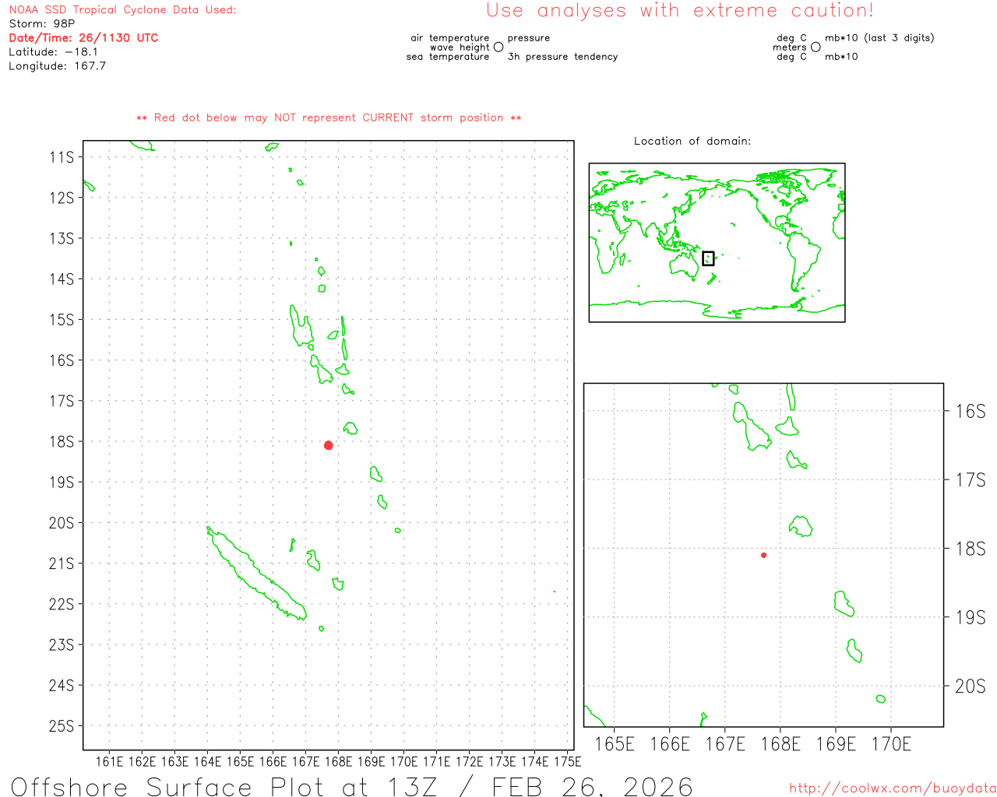Image resolution: width=997 pixels, height=797 pixels.
Task: Click the '168E' label on main map axis
Action: [338, 761]
